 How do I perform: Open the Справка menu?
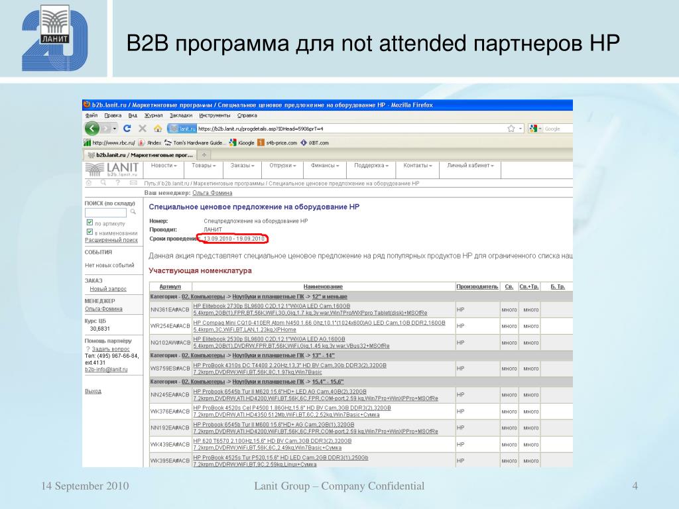click(247, 115)
